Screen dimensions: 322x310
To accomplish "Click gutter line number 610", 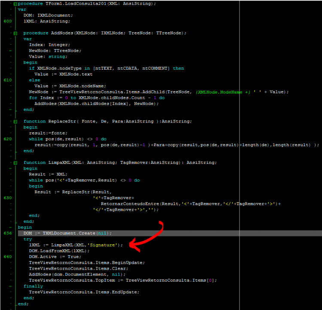I will (x=8, y=80).
